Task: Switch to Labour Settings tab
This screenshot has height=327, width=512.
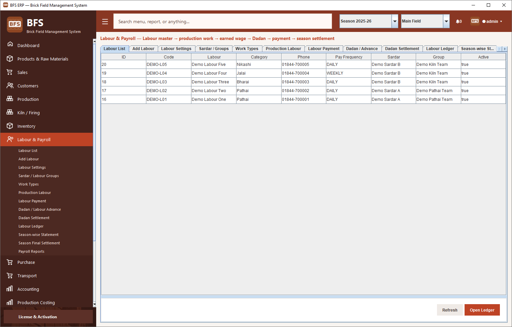Action: (x=176, y=49)
